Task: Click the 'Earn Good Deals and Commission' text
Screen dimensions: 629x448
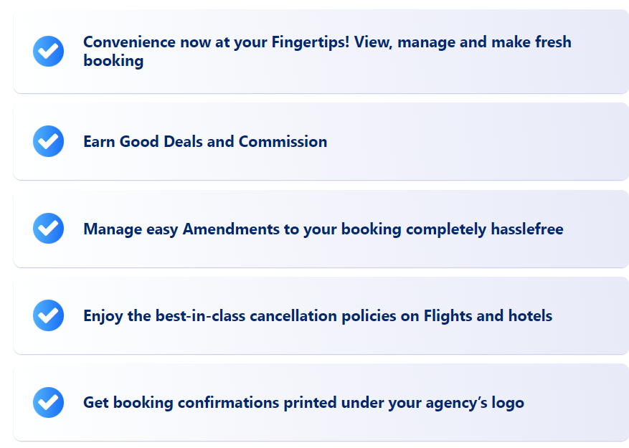Action: tap(205, 142)
